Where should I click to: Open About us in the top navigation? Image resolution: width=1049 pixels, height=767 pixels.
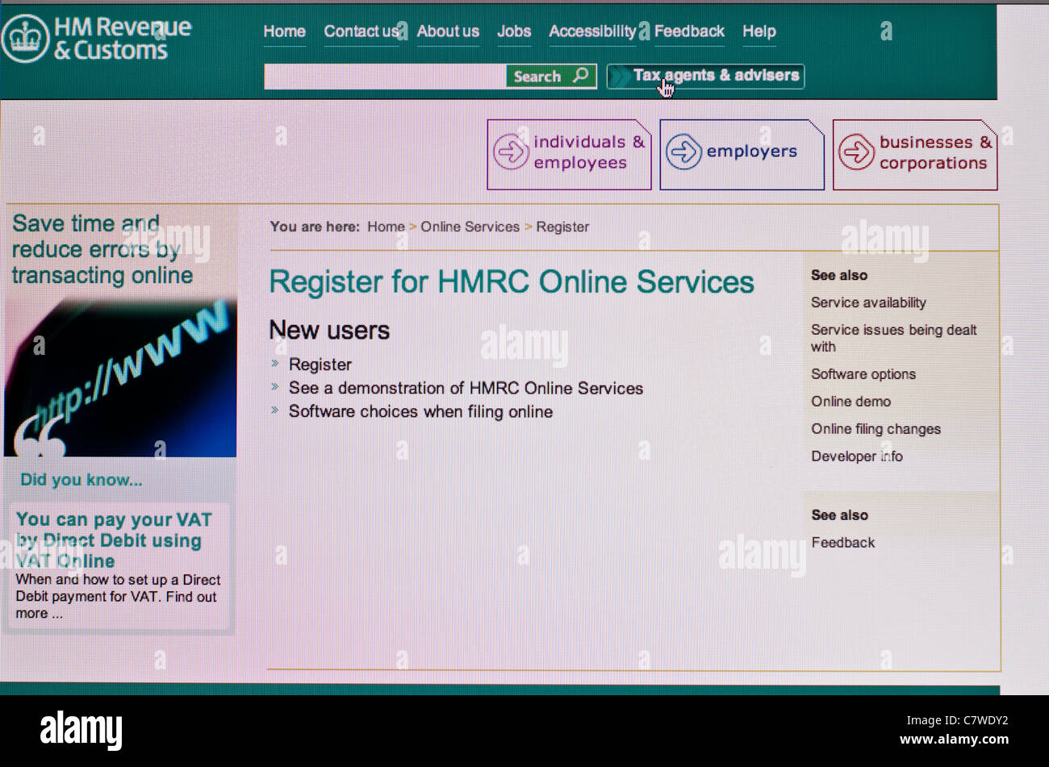click(448, 31)
